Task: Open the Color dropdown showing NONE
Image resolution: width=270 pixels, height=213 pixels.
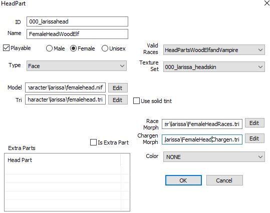Action: (x=214, y=157)
